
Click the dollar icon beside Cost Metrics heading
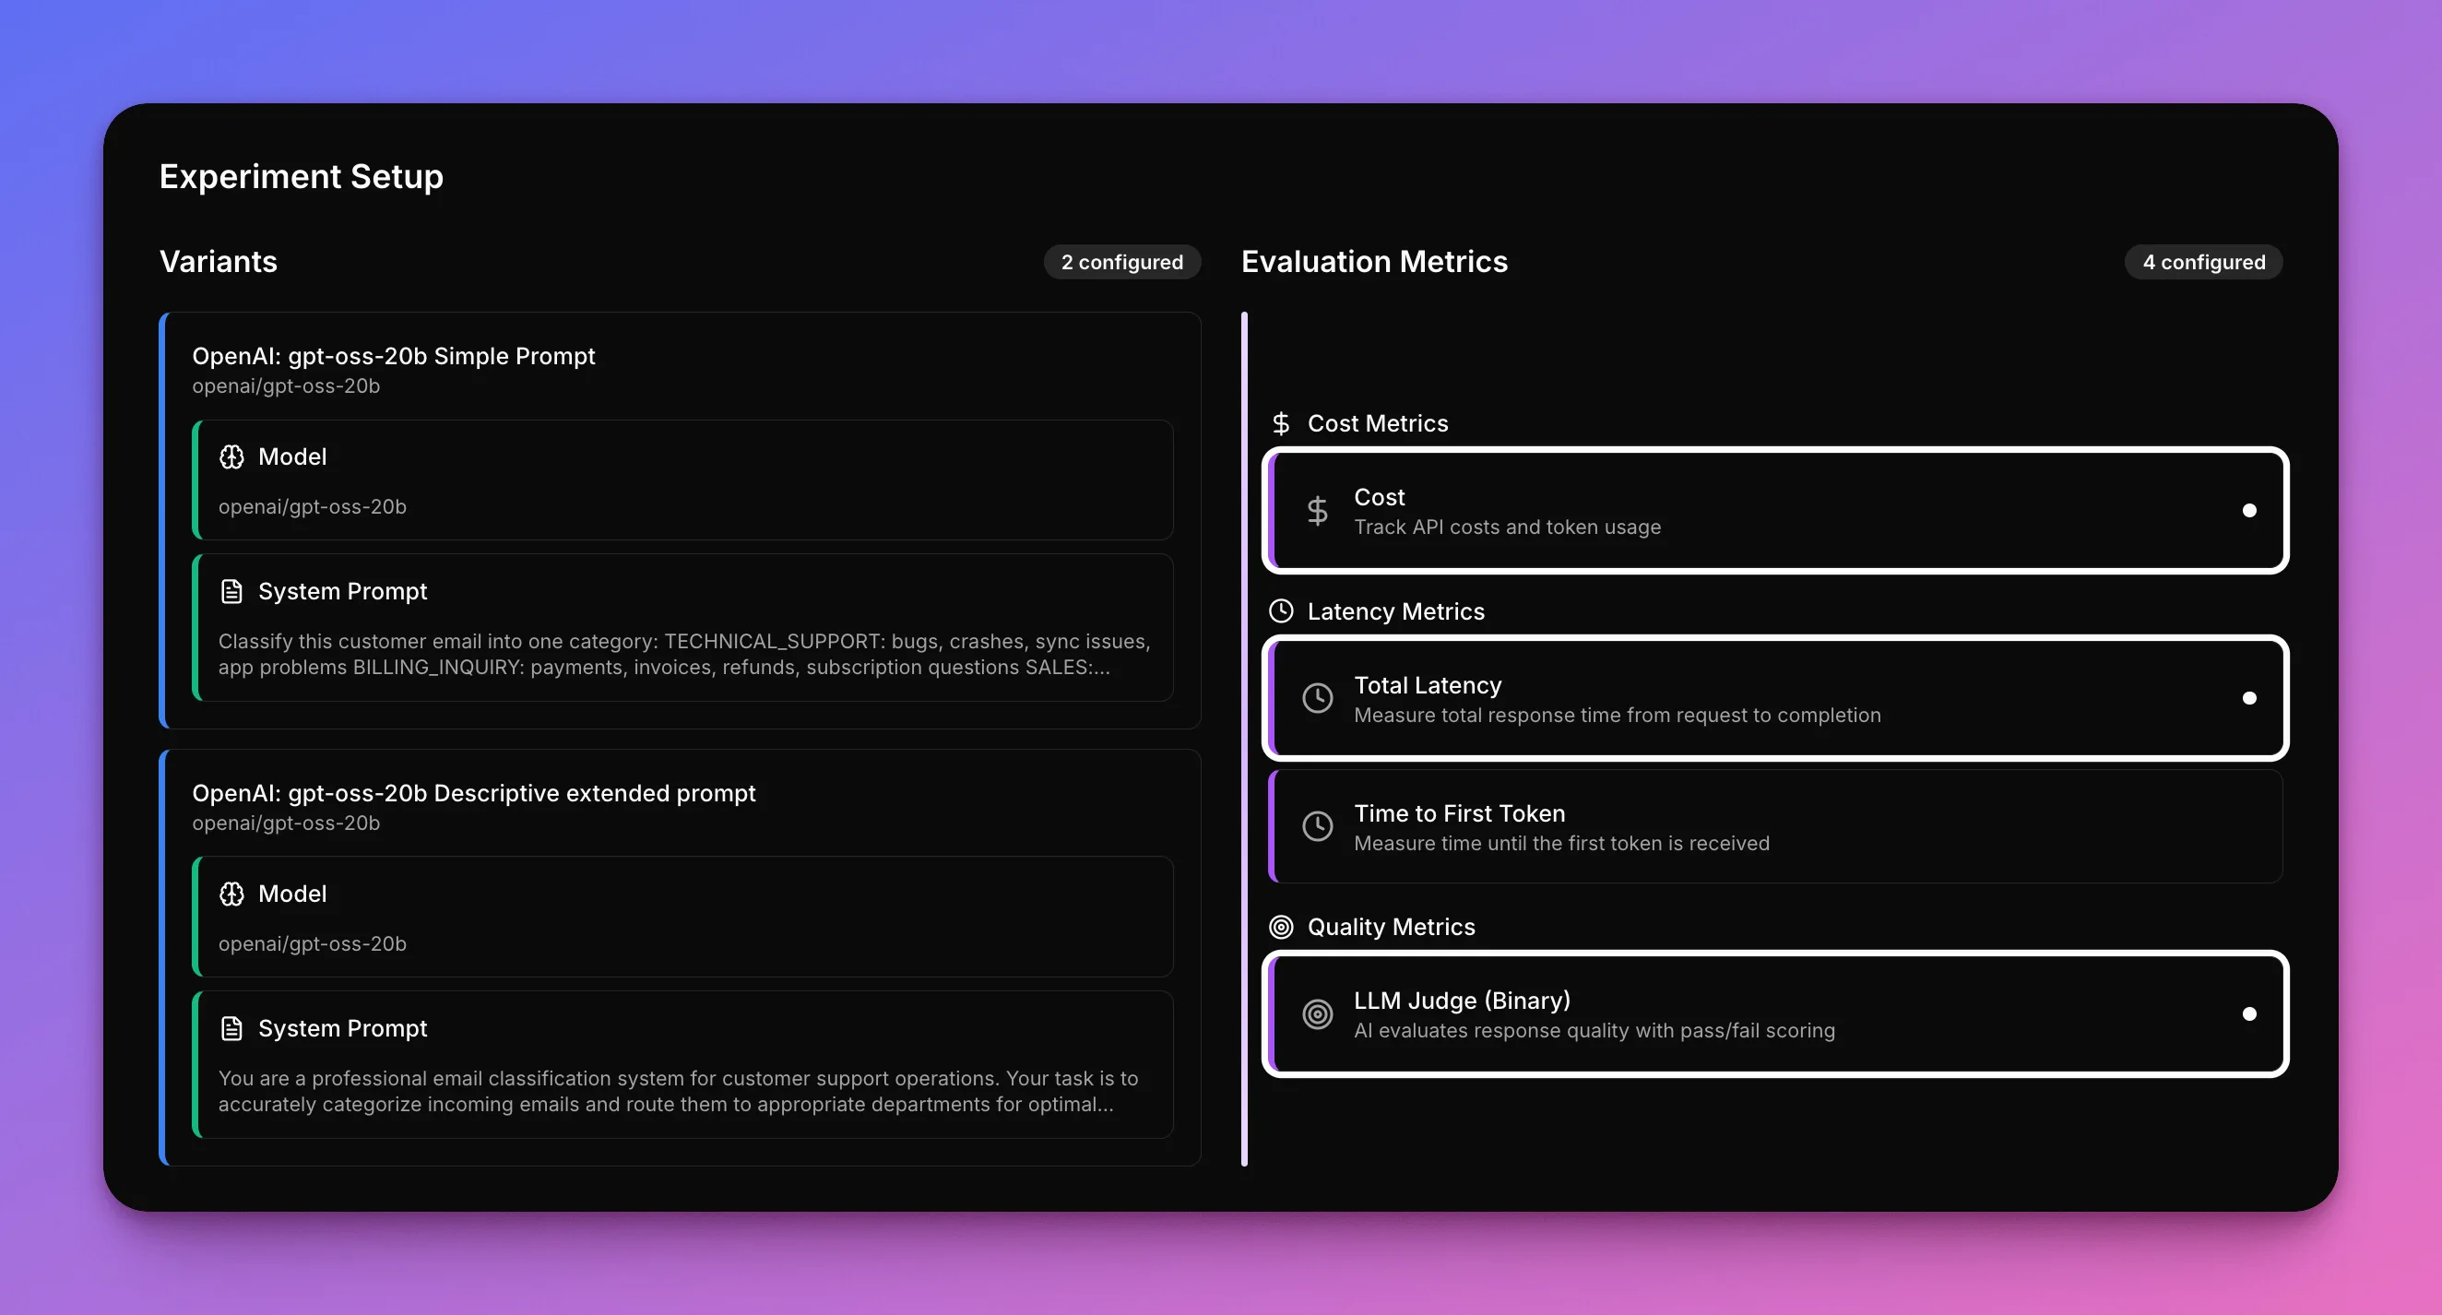1281,424
